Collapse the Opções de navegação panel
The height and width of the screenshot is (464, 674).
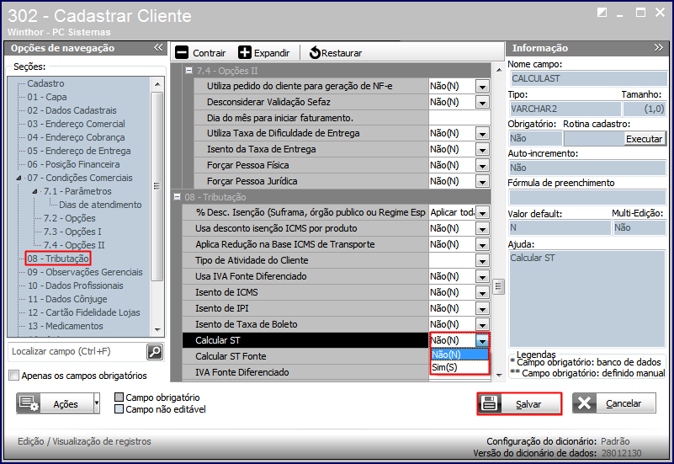[158, 47]
